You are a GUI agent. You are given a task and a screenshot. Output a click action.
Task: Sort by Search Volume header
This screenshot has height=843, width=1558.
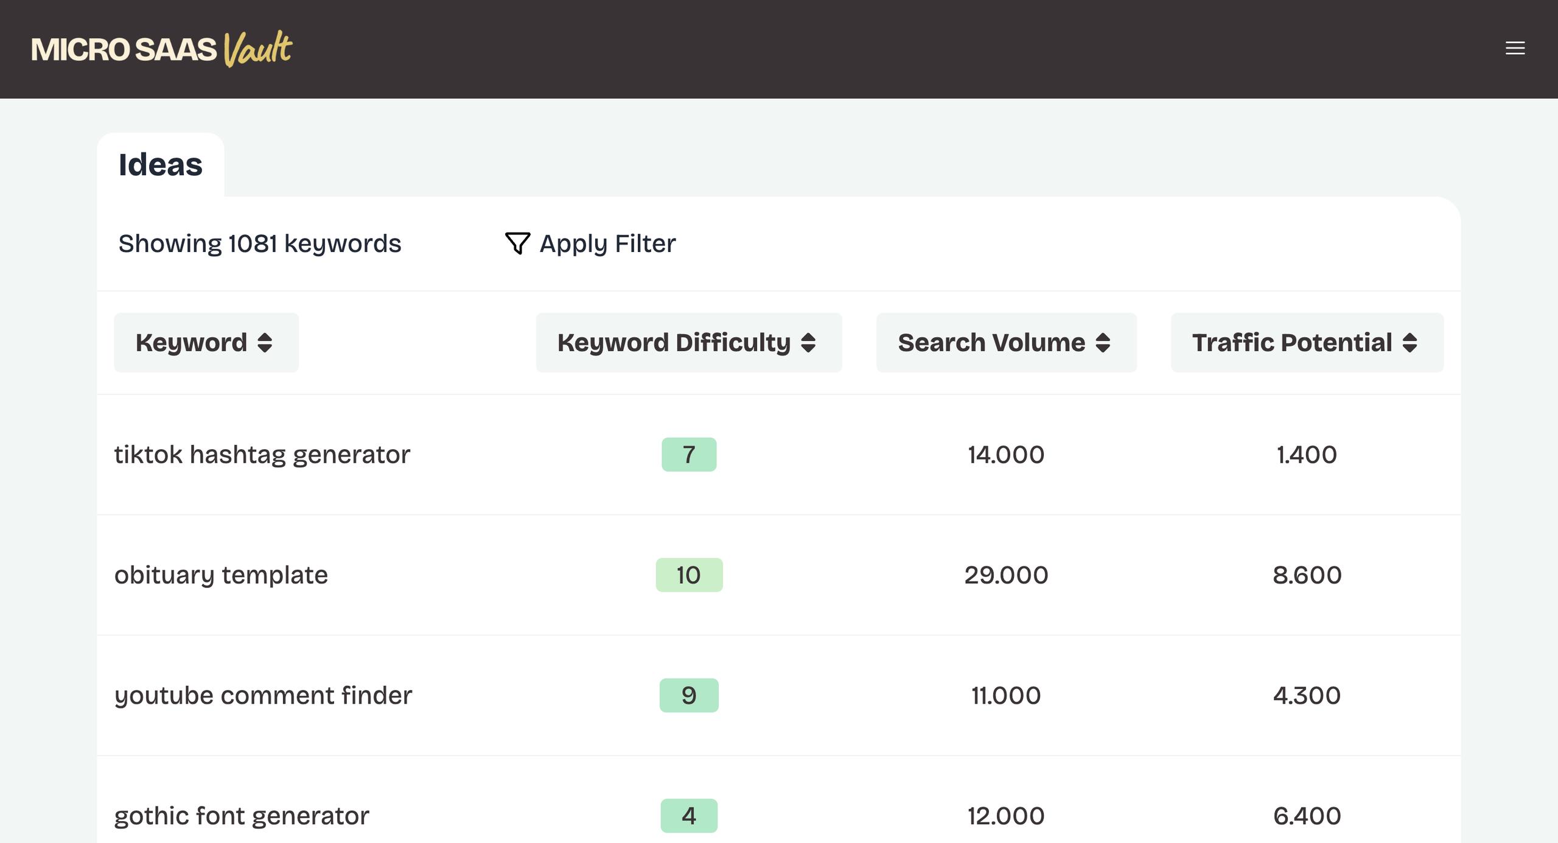pyautogui.click(x=991, y=343)
